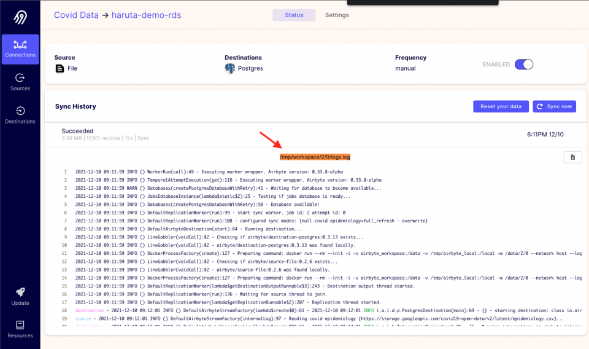Click log line 16 Waiting for source thread
Screen dimensions: 589x349
coord(201,294)
